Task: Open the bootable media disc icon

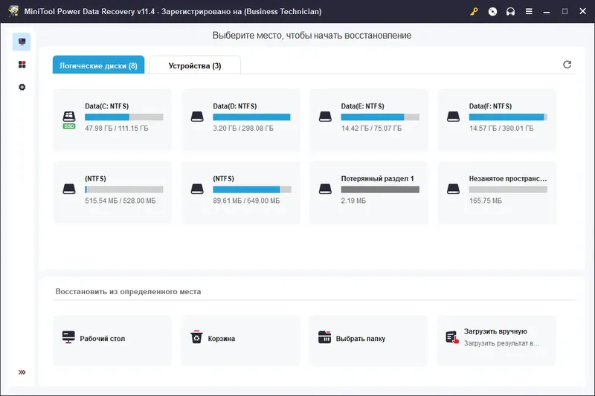Action: (x=492, y=11)
